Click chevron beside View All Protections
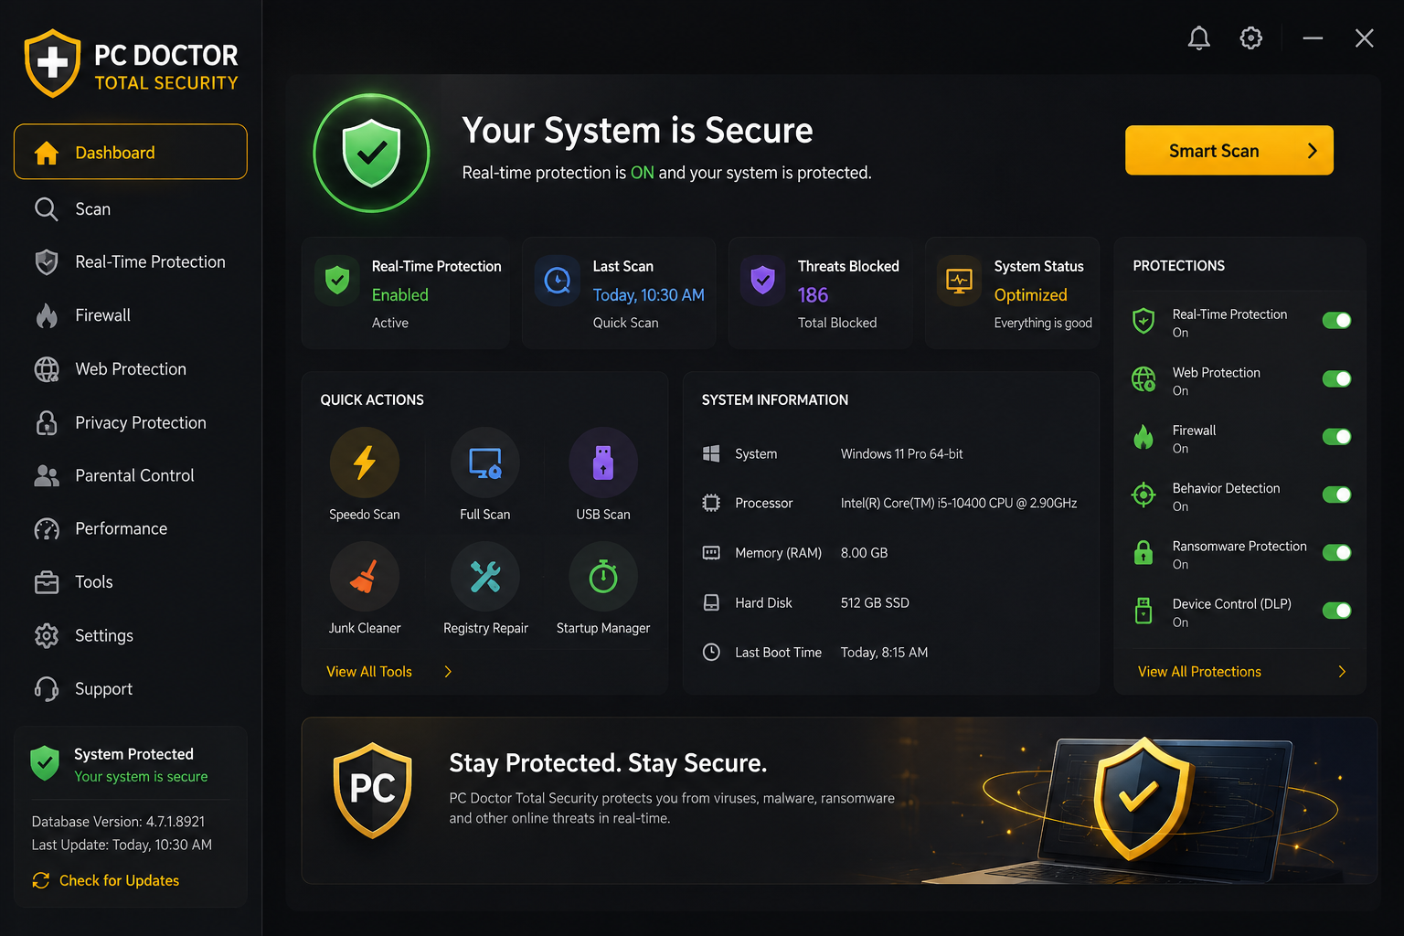Viewport: 1404px width, 936px height. [1342, 672]
